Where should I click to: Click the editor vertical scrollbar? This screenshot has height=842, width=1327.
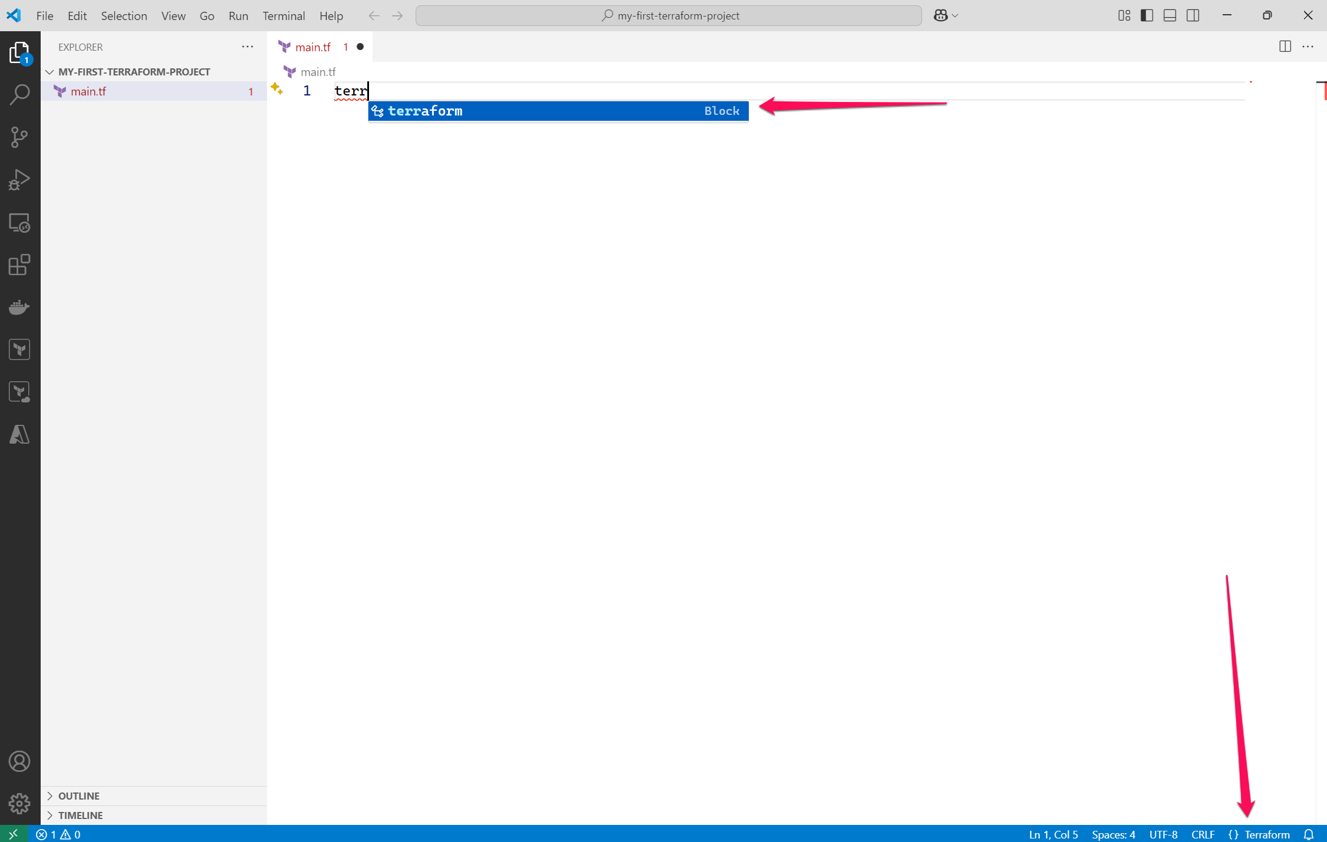pos(1321,453)
